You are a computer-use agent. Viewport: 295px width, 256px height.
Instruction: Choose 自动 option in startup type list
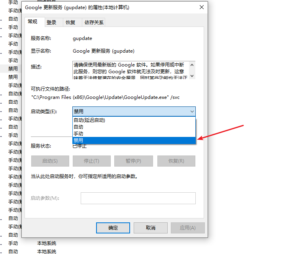[x=134, y=127]
